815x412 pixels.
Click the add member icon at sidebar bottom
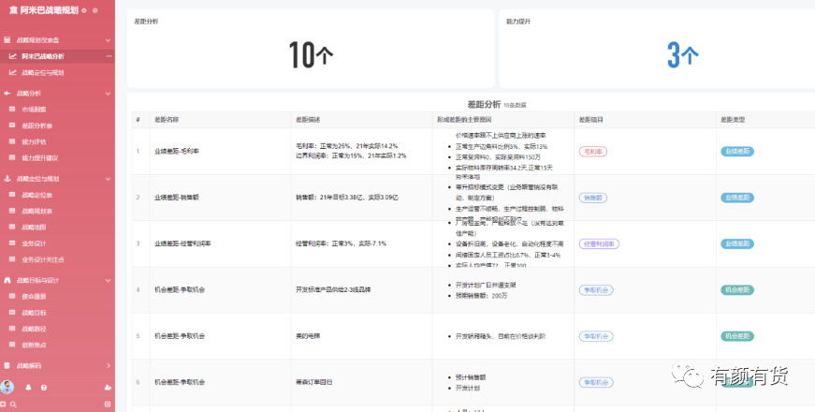pos(109,387)
